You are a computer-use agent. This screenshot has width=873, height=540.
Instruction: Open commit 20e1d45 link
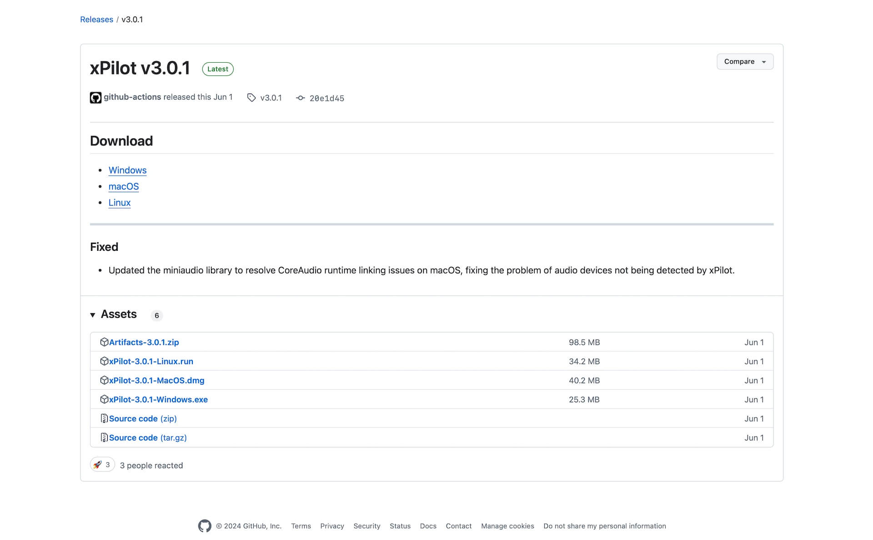(326, 98)
